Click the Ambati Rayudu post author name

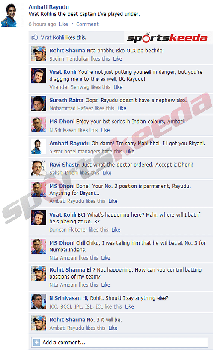[48, 7]
